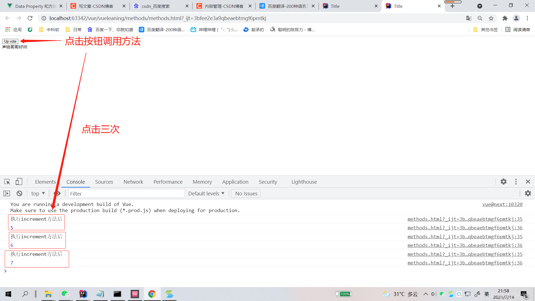Image resolution: width=535 pixels, height=301 pixels.
Task: Click the console Filter input field
Action: [x=126, y=193]
